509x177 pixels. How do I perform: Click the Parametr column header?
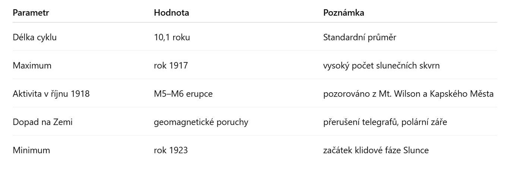tap(31, 13)
